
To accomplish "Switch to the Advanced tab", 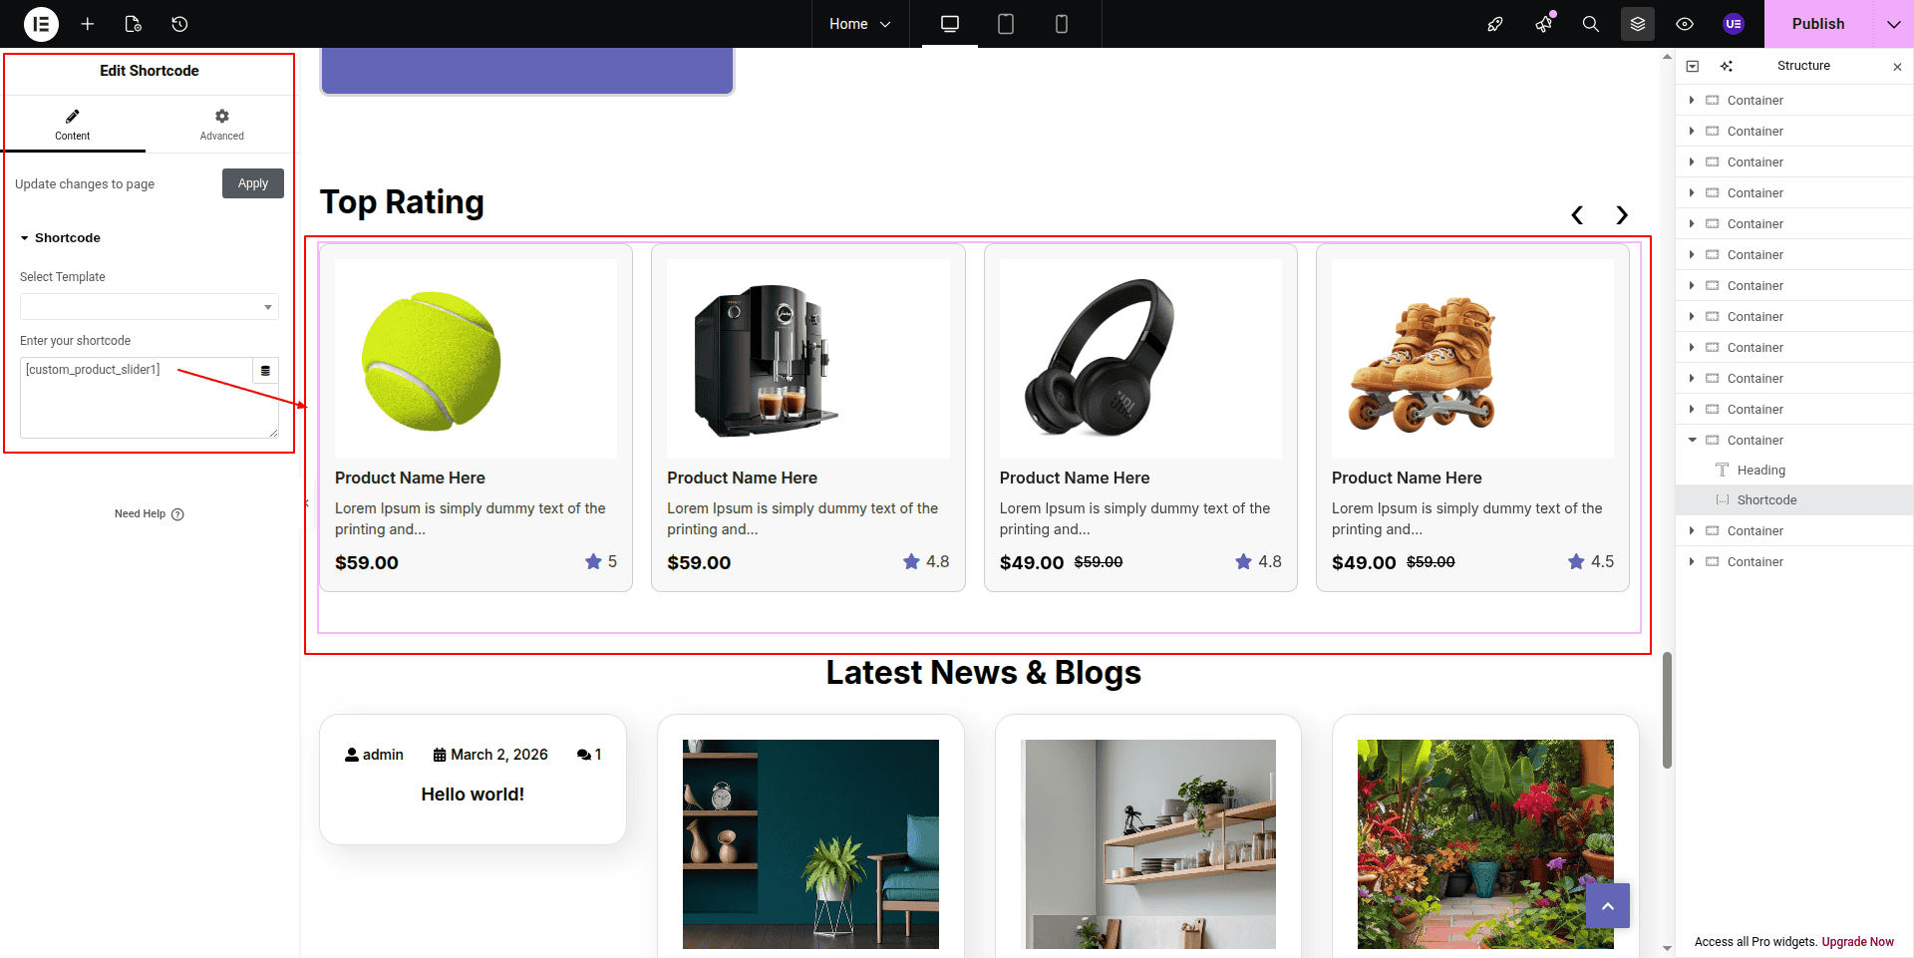I will (x=221, y=125).
